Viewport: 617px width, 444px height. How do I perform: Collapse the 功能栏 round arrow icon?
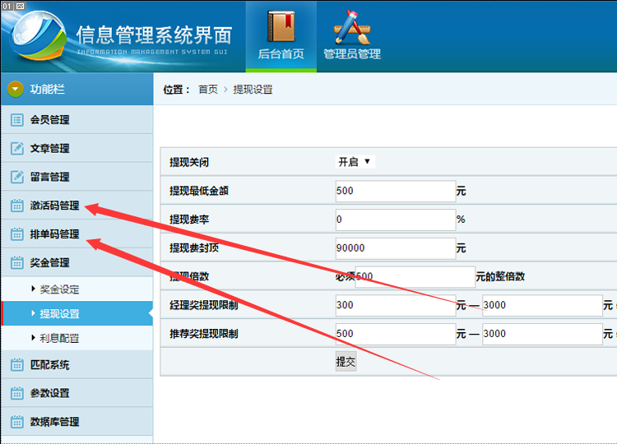[16, 89]
